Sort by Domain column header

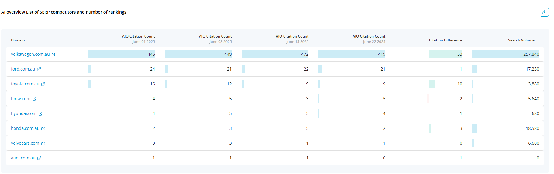(x=18, y=40)
